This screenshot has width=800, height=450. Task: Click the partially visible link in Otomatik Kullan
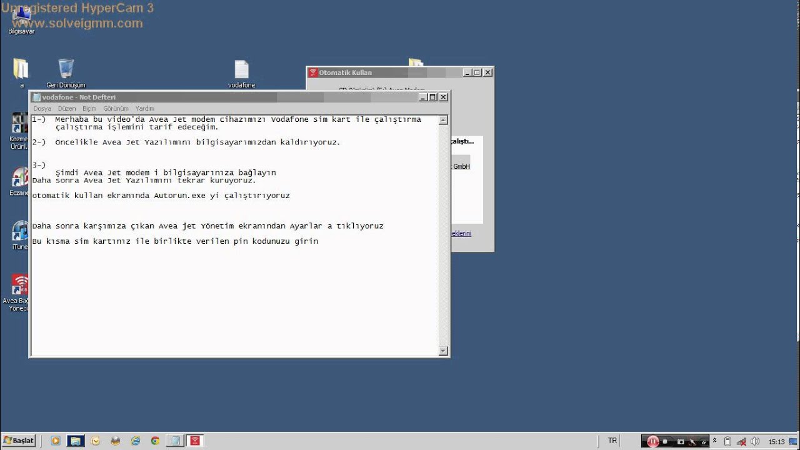[461, 233]
